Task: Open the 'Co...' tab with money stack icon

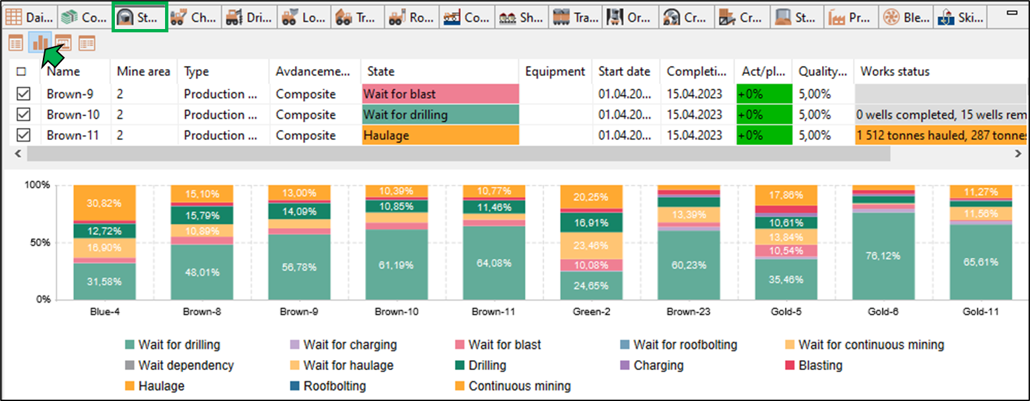Action: pyautogui.click(x=85, y=17)
